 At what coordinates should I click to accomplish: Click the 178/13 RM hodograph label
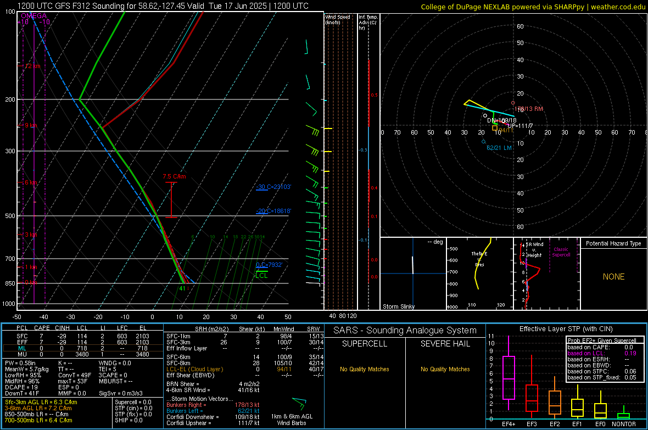pos(529,109)
